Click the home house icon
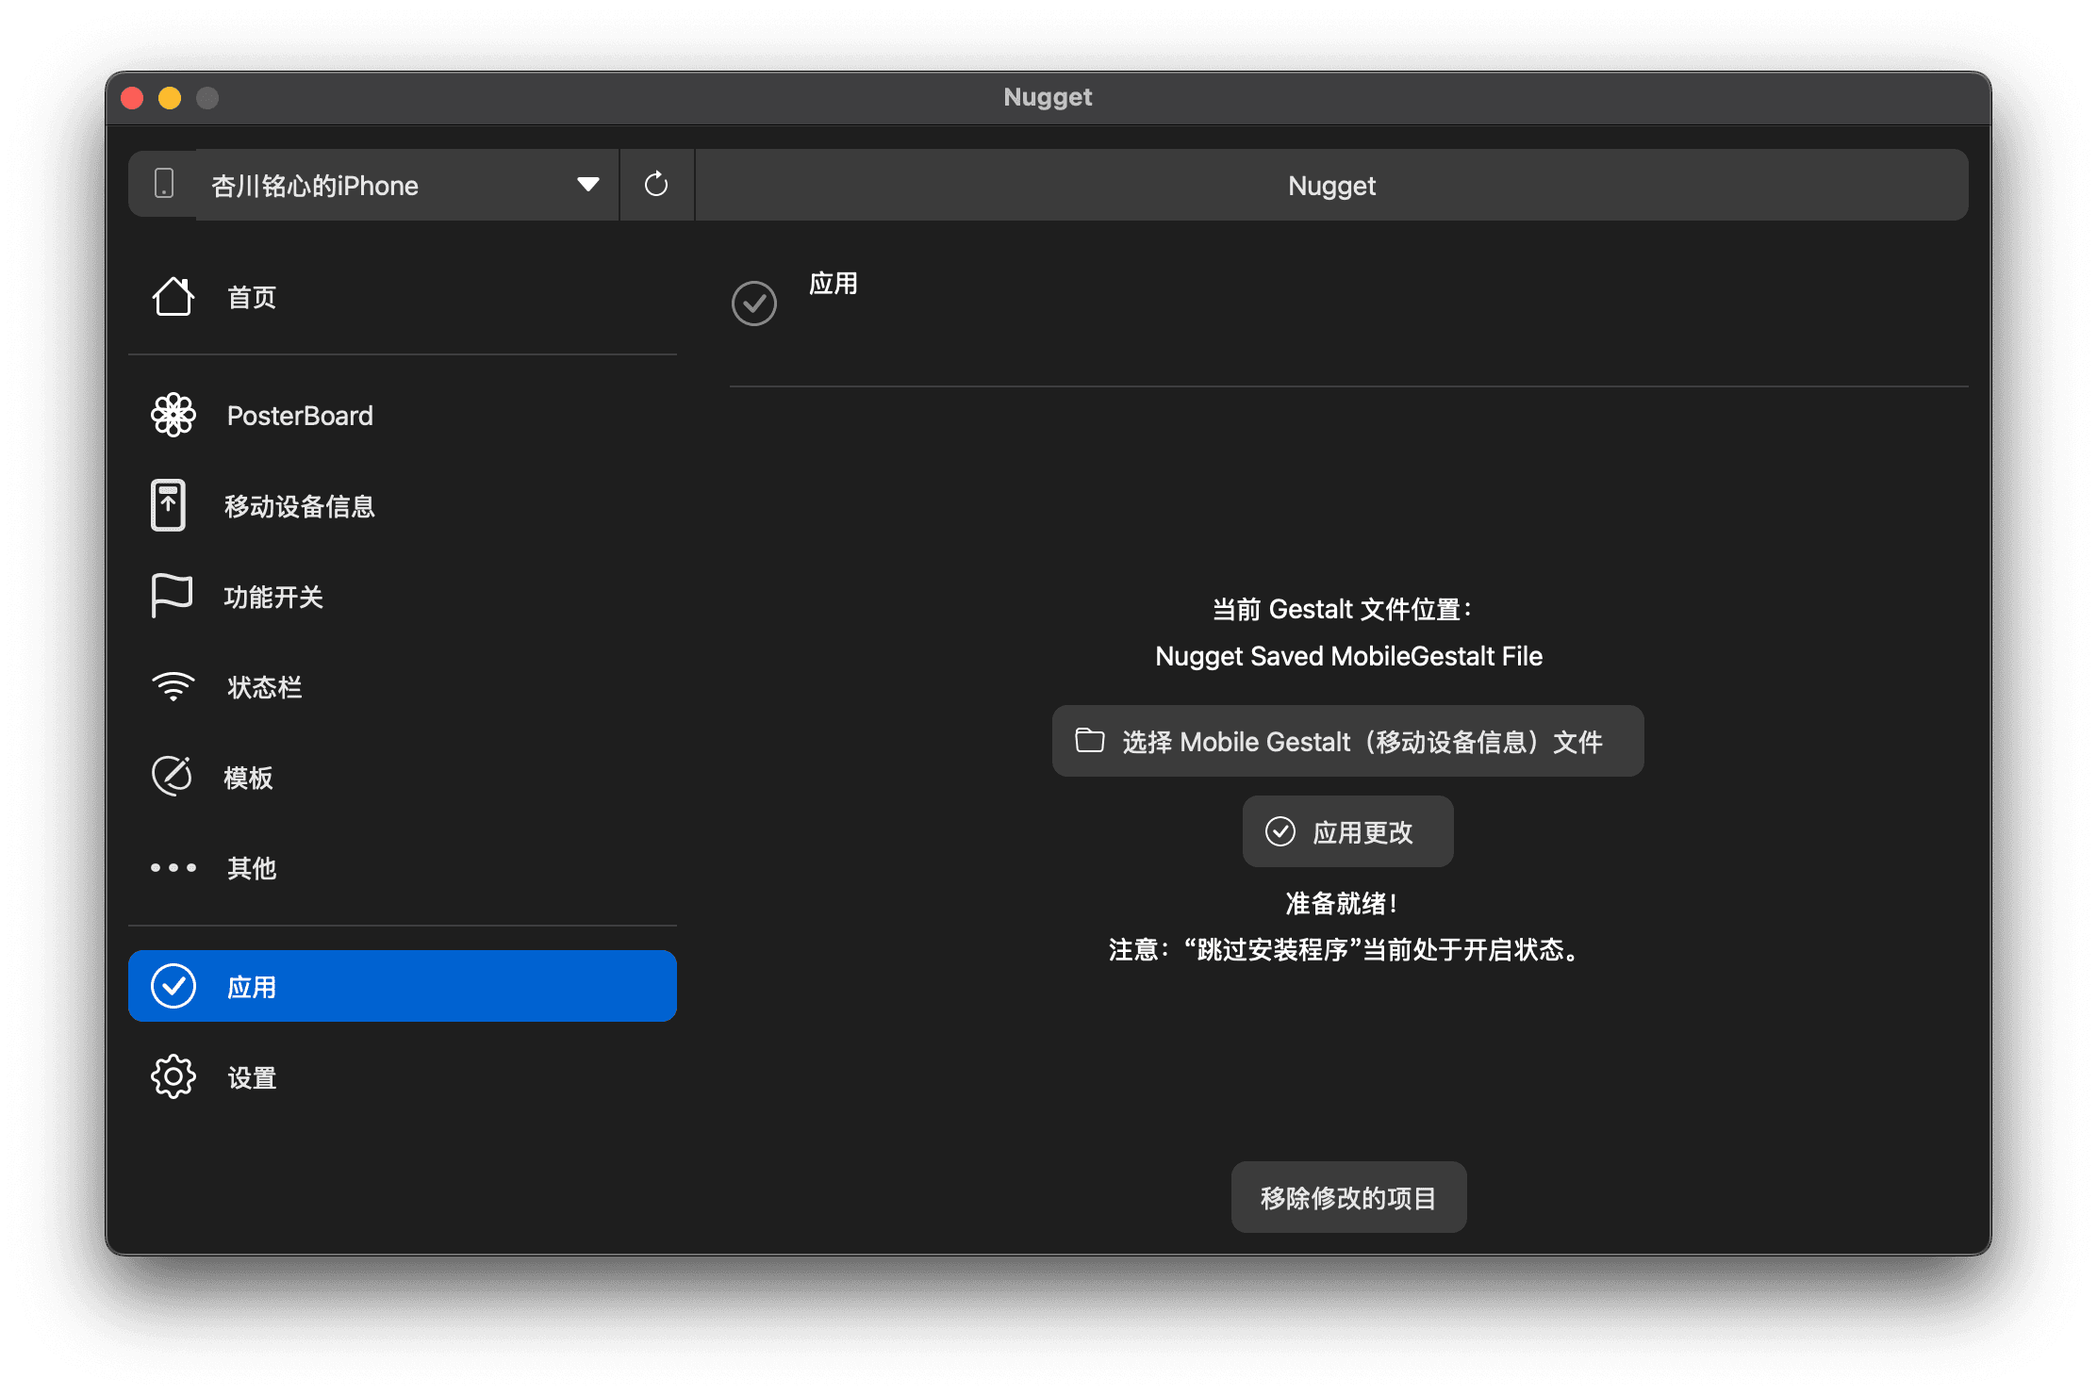This screenshot has width=2097, height=1395. [173, 297]
